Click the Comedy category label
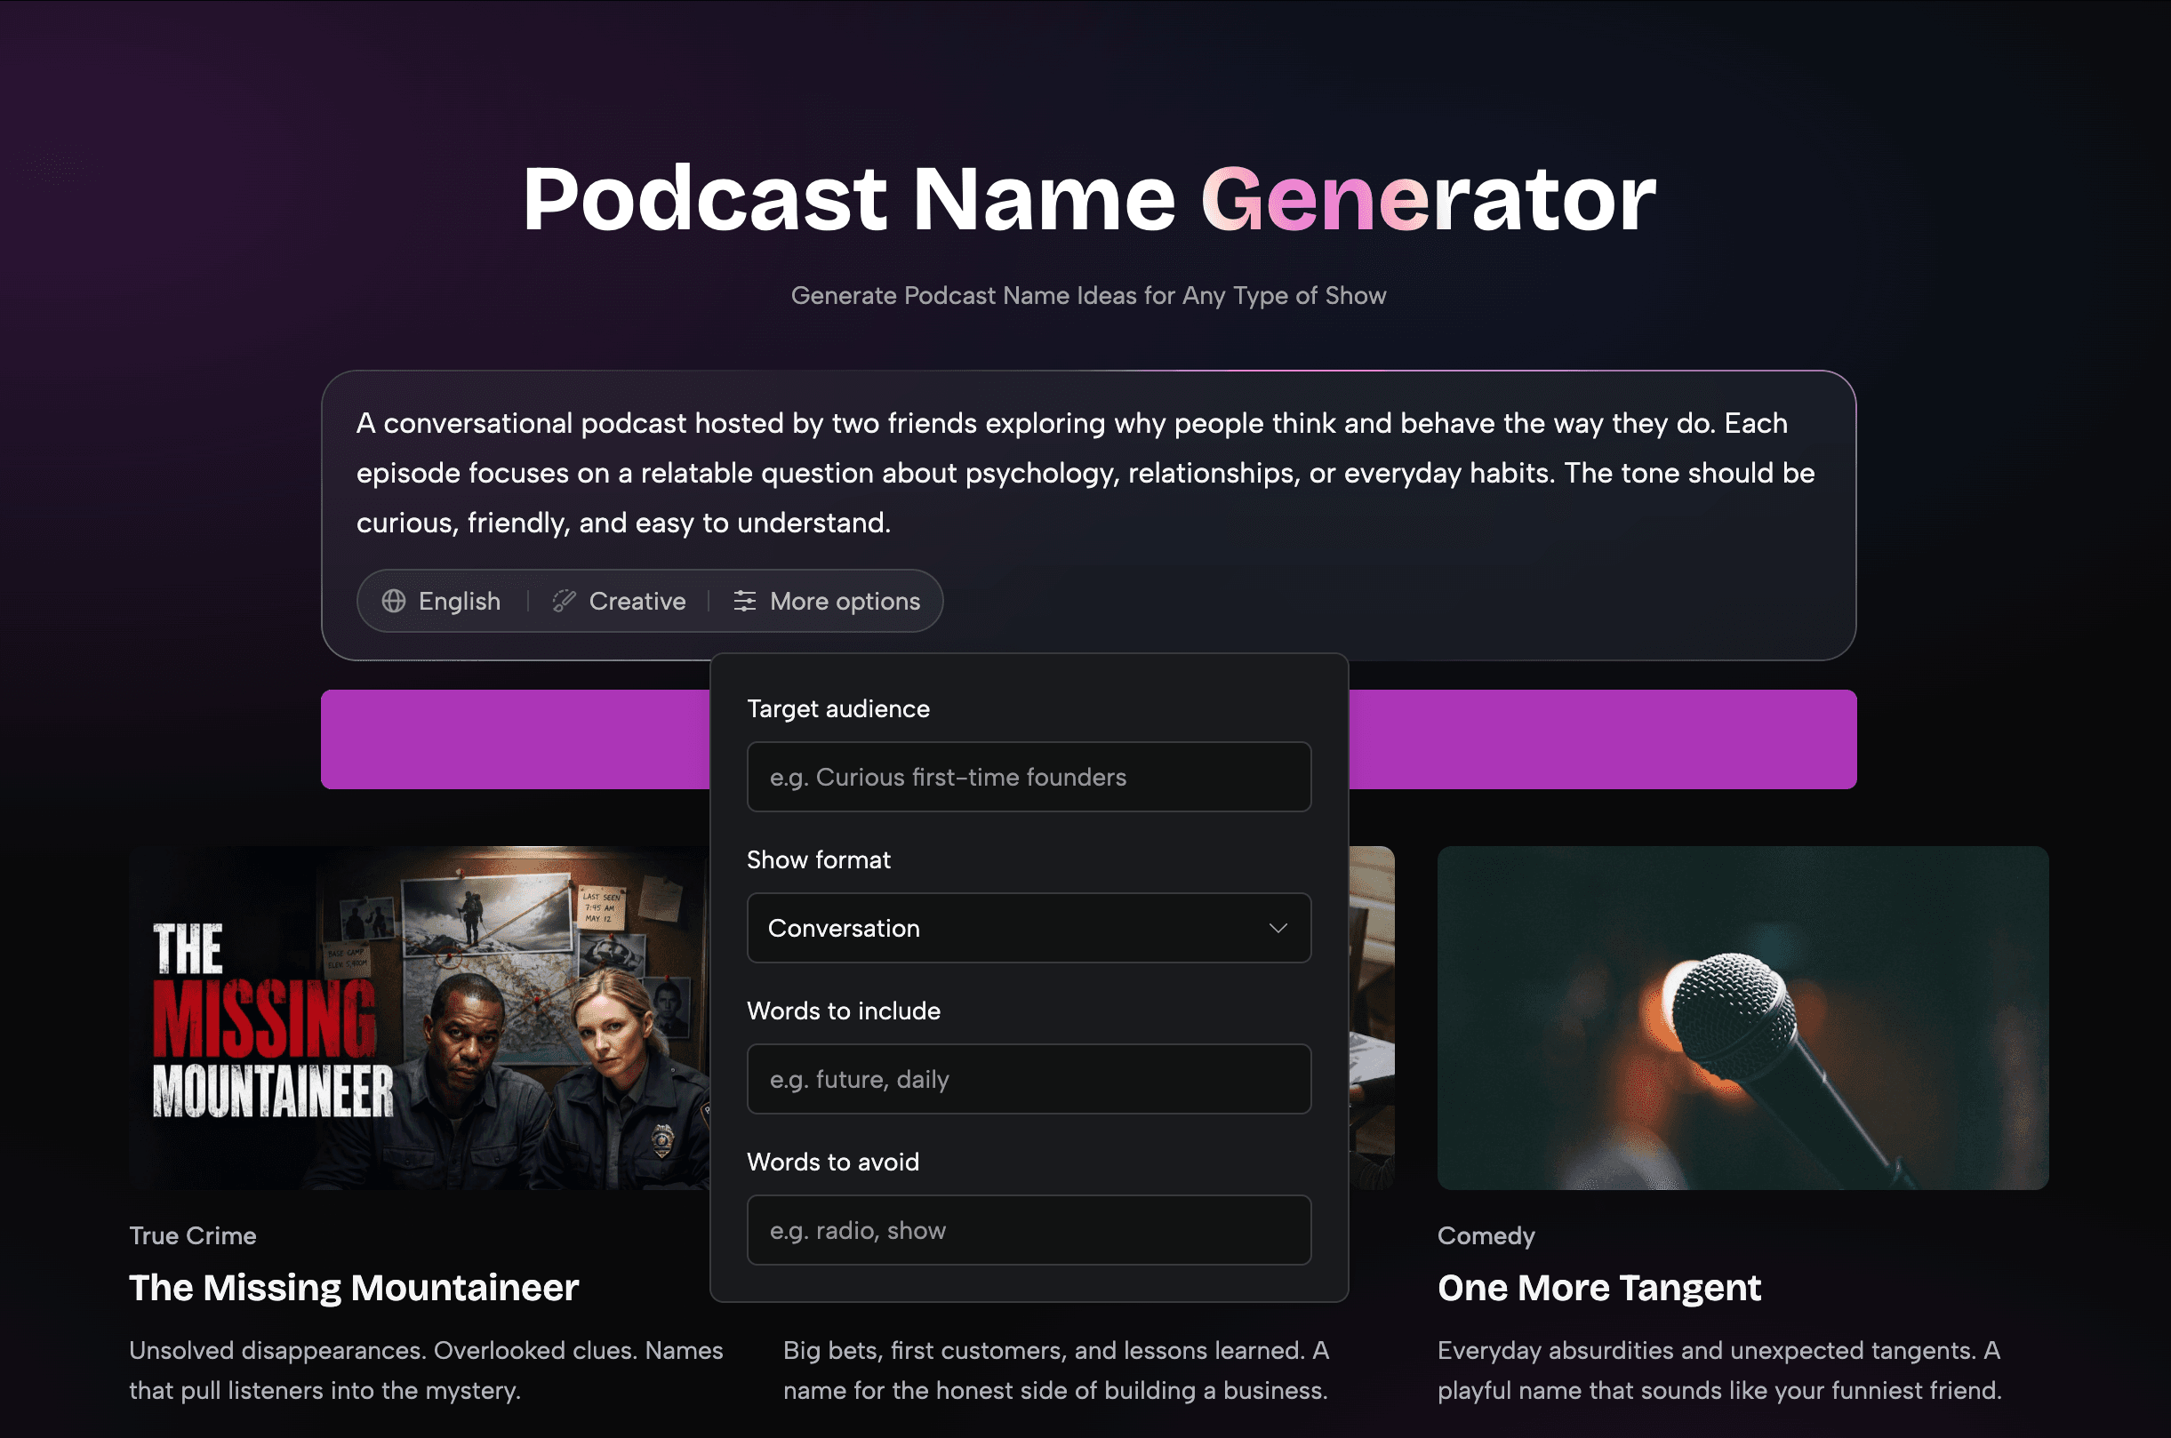This screenshot has width=2171, height=1438. click(1486, 1235)
